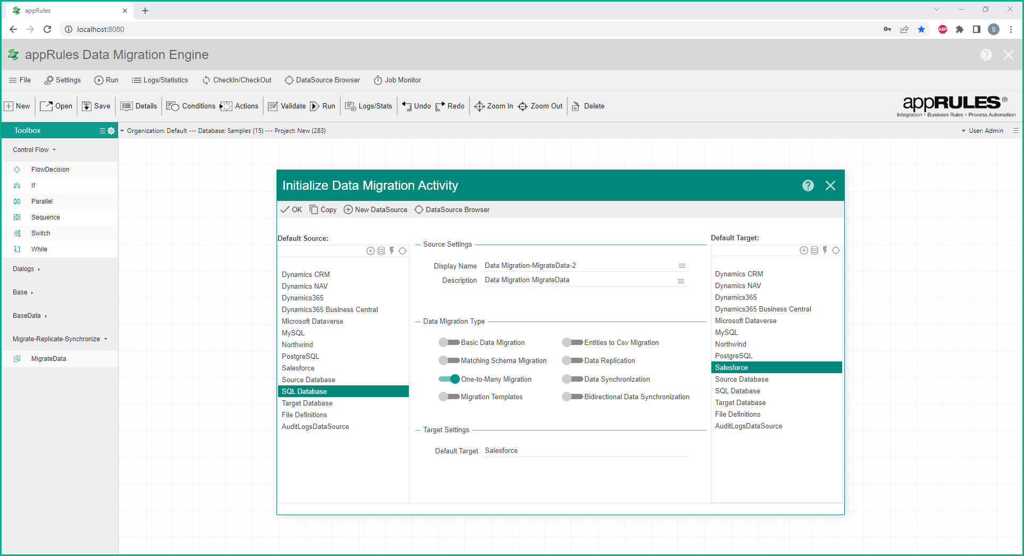The image size is (1024, 556).
Task: Enable Migration Templates toggle
Action: (449, 397)
